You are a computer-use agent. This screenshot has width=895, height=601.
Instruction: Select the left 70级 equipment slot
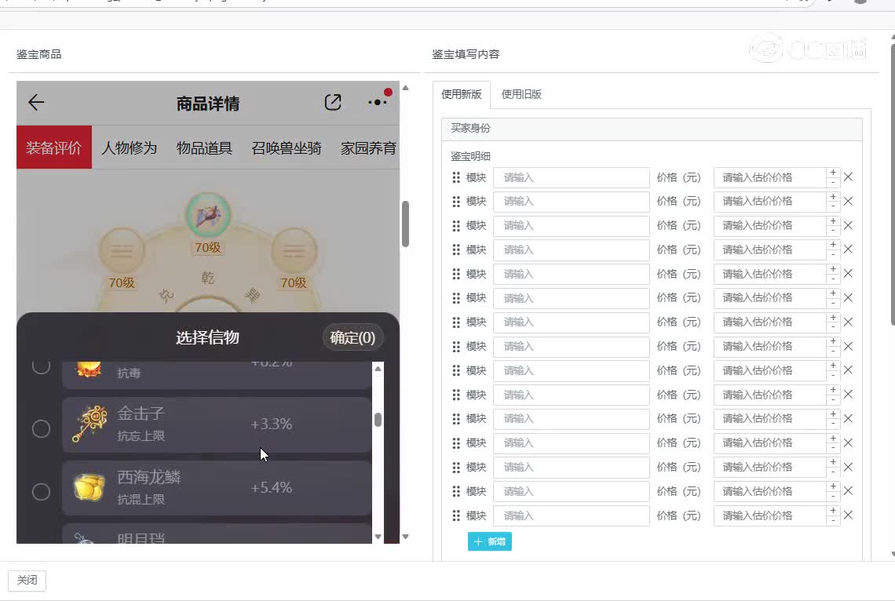[122, 251]
